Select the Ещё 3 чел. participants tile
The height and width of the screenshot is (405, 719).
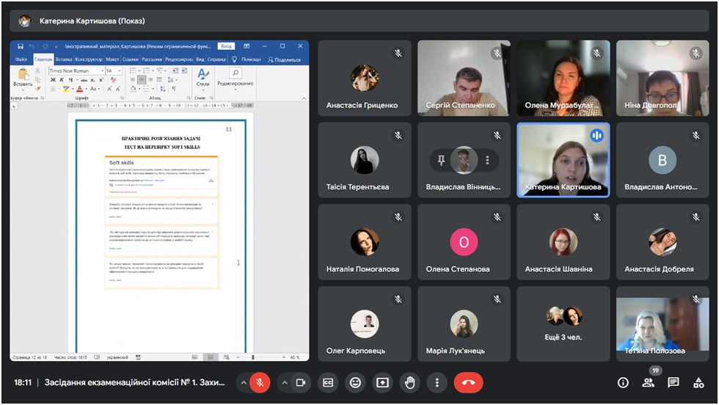click(563, 324)
